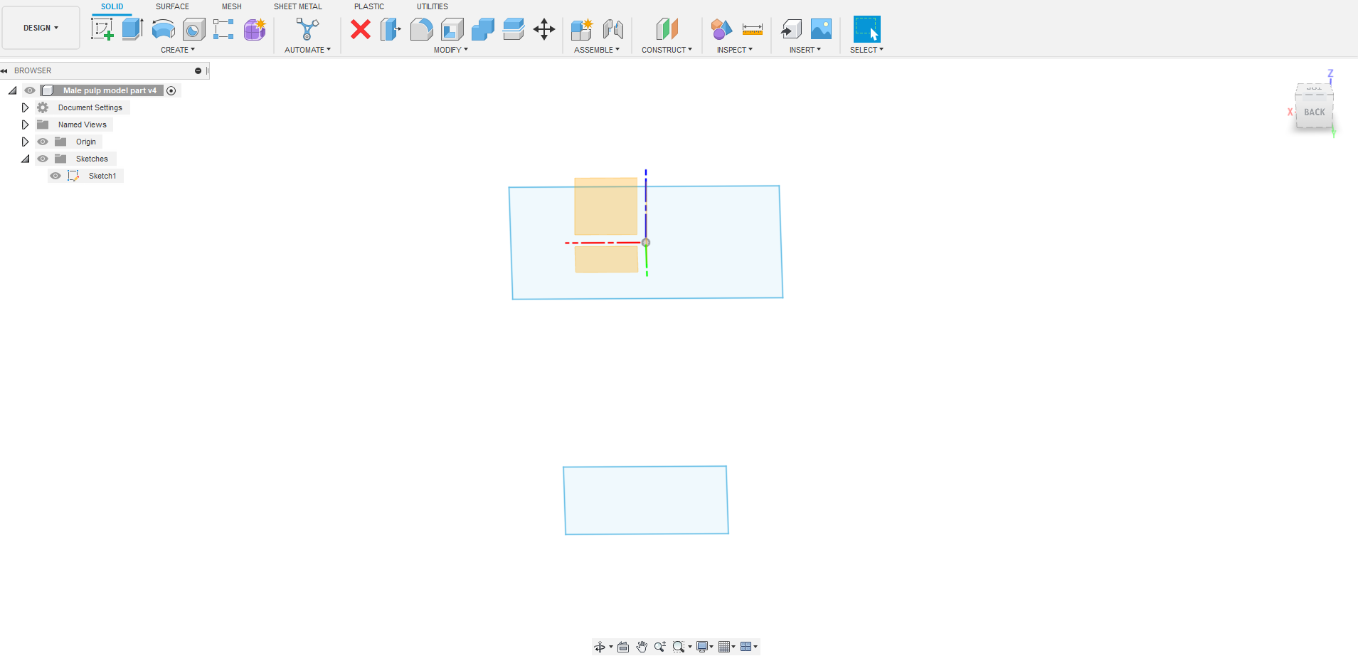Select the Hole tool
Viewport: 1358px width, 656px height.
(x=193, y=29)
